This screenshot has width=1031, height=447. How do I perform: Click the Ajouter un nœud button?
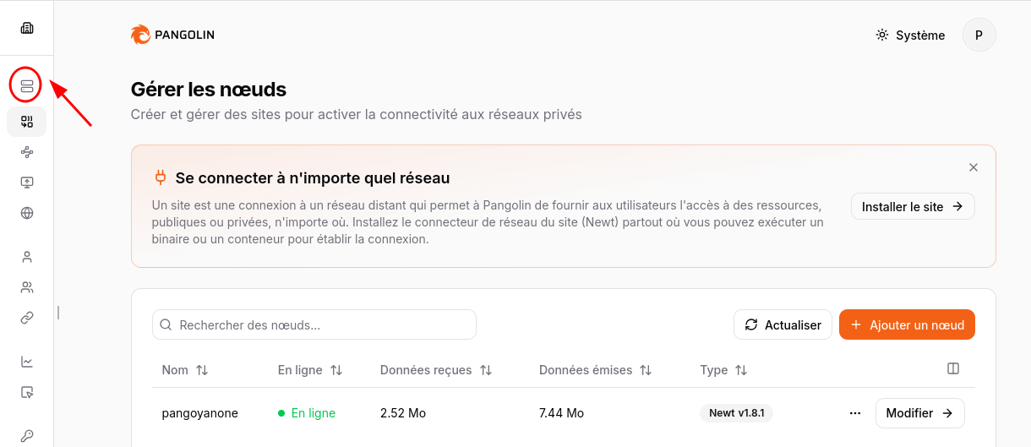(907, 325)
